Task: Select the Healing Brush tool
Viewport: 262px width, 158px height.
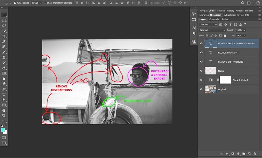Action: point(4,47)
